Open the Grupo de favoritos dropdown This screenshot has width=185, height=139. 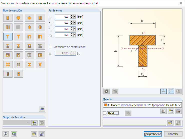[x=17, y=123]
